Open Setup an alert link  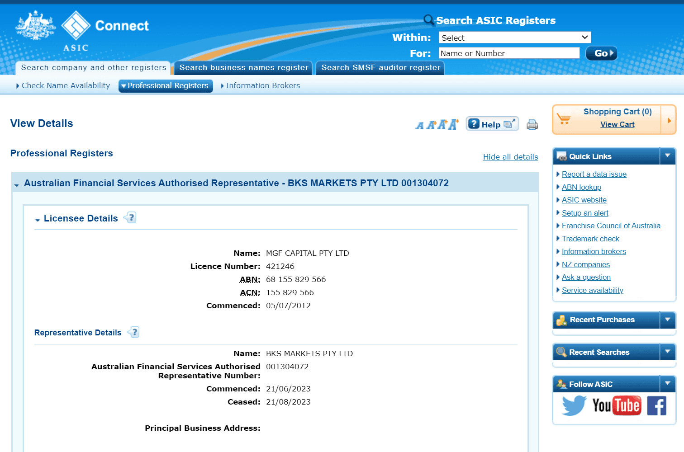pyautogui.click(x=585, y=213)
